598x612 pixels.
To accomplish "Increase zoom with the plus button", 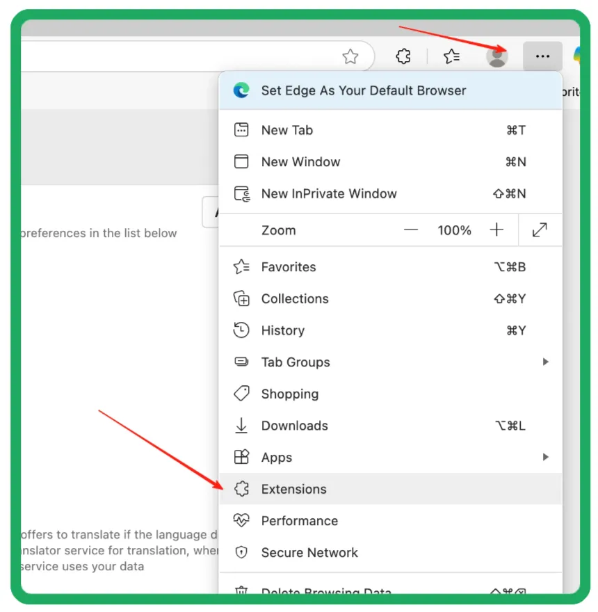I will tap(496, 230).
